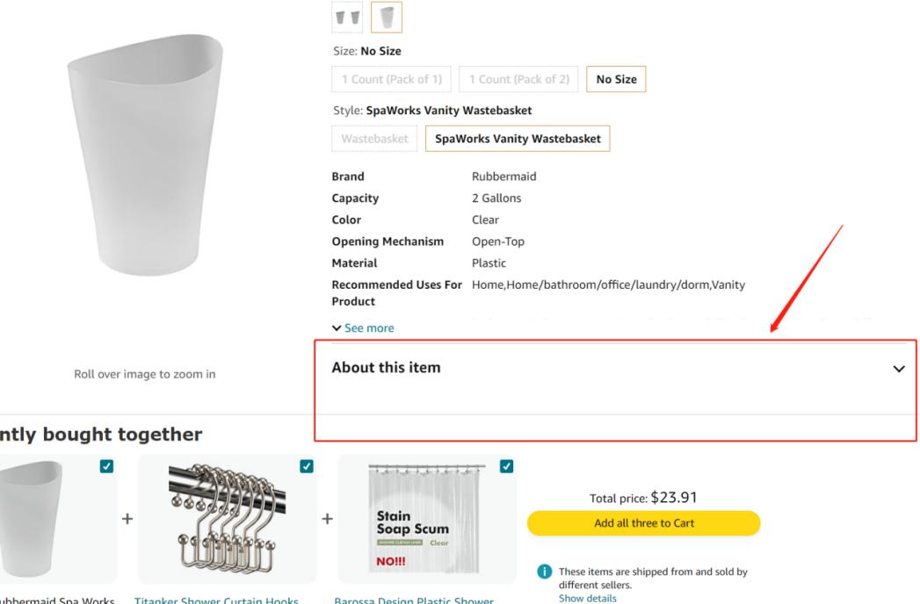The height and width of the screenshot is (604, 920).
Task: Select the No Size option
Action: 616,80
